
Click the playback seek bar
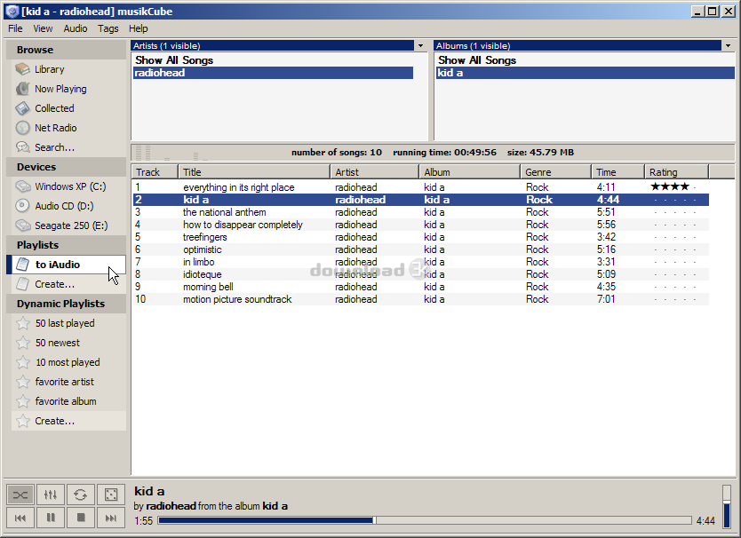(425, 520)
